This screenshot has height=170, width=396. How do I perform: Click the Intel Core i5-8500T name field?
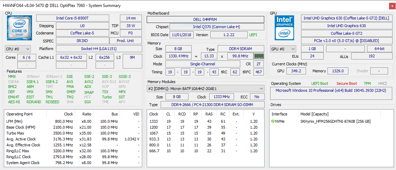tap(73, 18)
